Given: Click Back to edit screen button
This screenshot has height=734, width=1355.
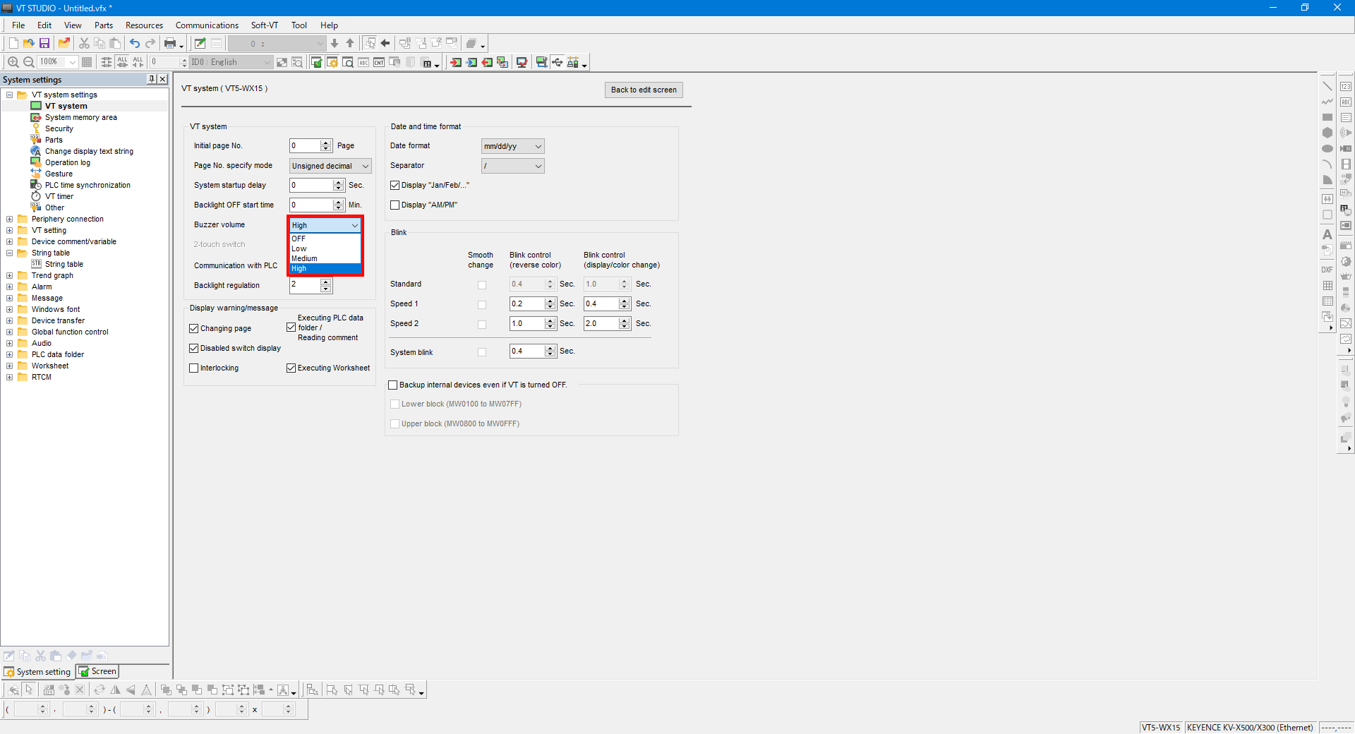Looking at the screenshot, I should tap(643, 90).
